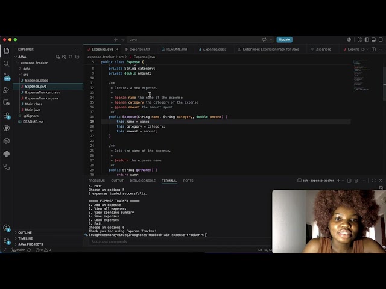The image size is (386, 289).
Task: Maximize the terminal panel size
Action: click(373, 181)
